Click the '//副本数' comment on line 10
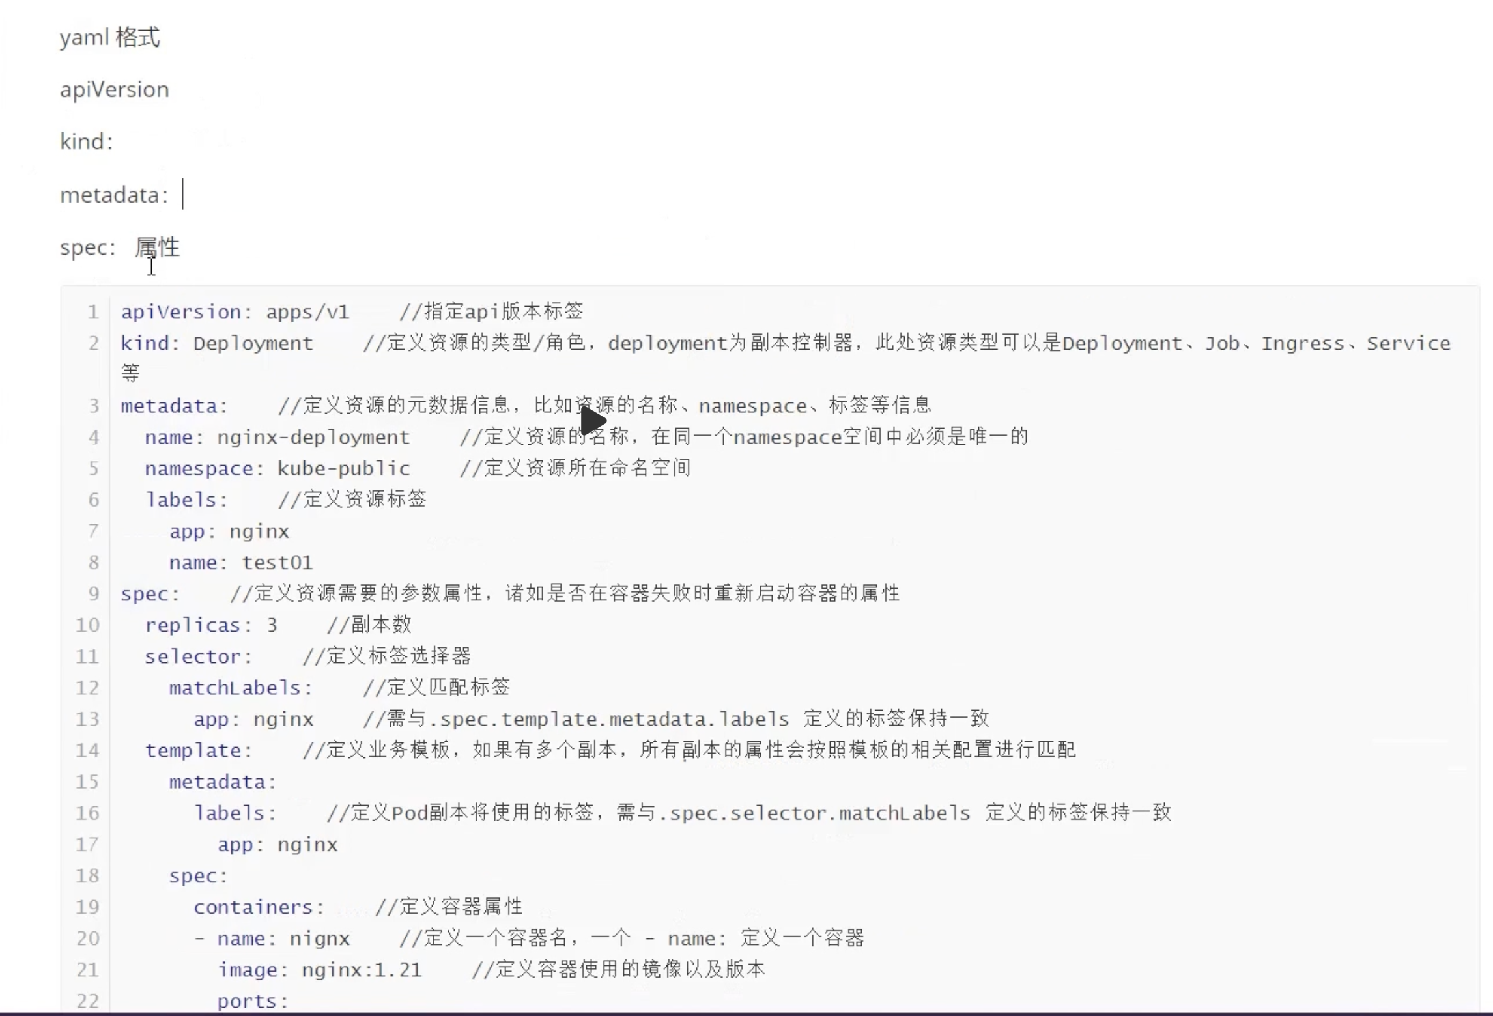Screen dimensions: 1493x1016 pyautogui.click(x=369, y=625)
